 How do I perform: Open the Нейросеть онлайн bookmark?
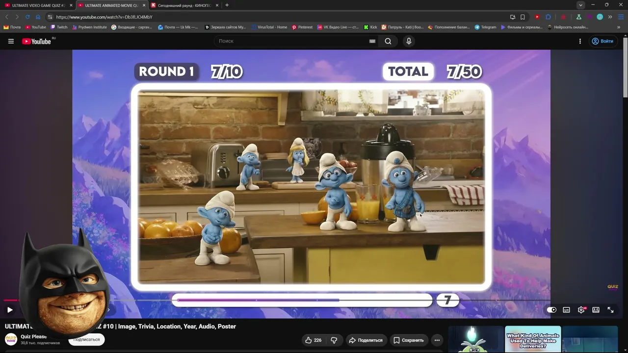point(568,27)
